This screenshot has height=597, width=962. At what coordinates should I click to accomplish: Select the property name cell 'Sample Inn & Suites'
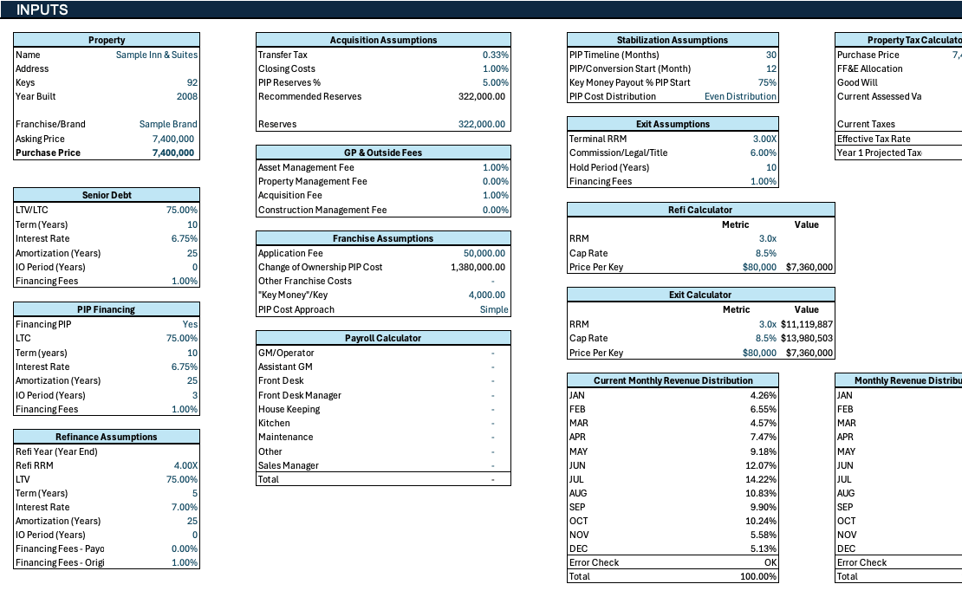coord(157,55)
